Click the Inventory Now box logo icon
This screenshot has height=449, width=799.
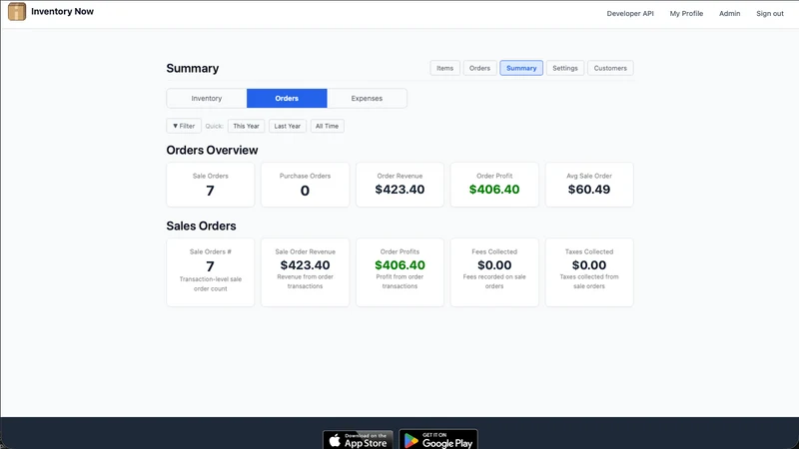tap(17, 11)
